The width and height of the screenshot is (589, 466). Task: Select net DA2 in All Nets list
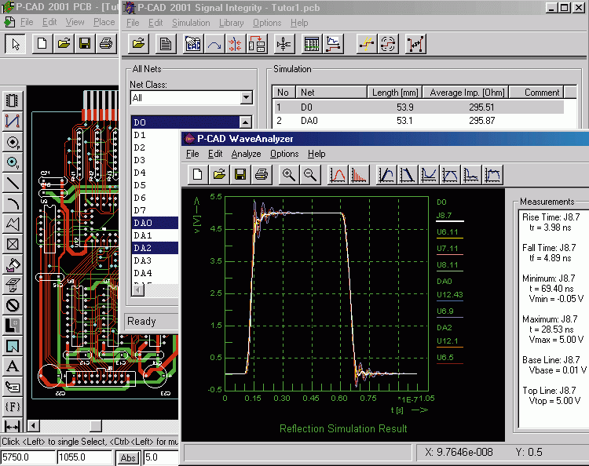point(155,248)
